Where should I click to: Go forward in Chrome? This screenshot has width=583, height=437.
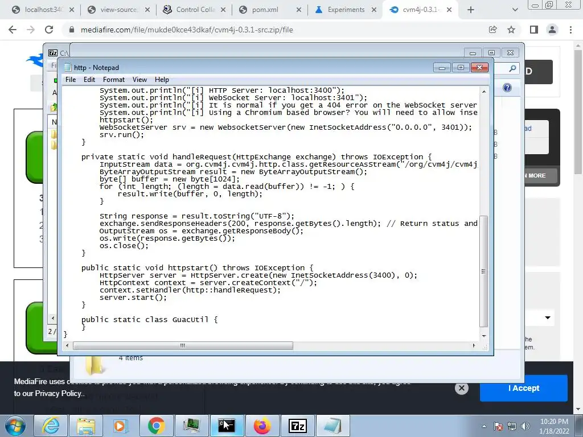(x=31, y=30)
